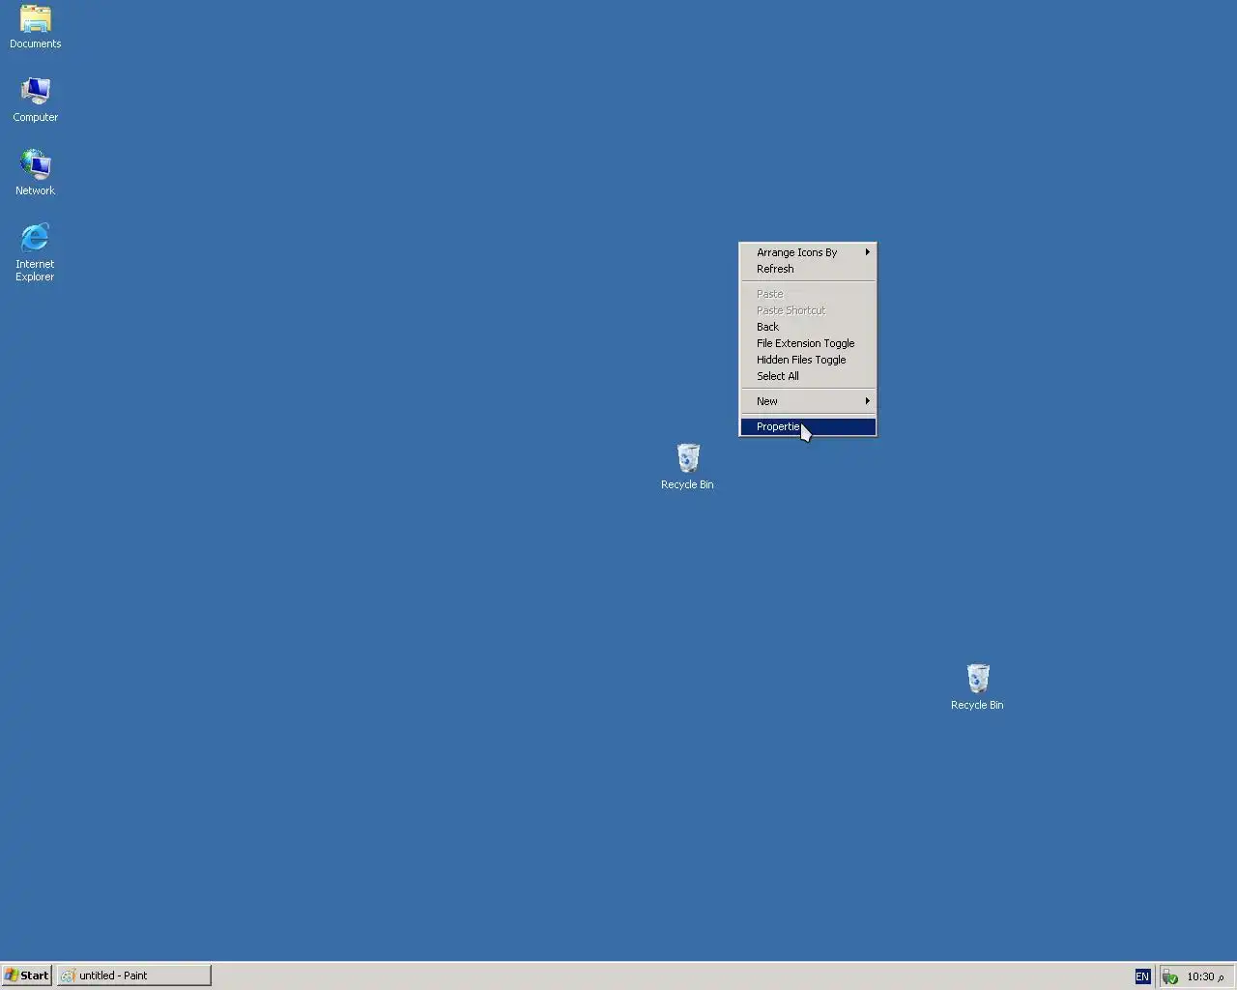Viewport: 1237px width, 990px height.
Task: Click the grayed-out Paste Shortcut entry
Action: tap(808, 310)
